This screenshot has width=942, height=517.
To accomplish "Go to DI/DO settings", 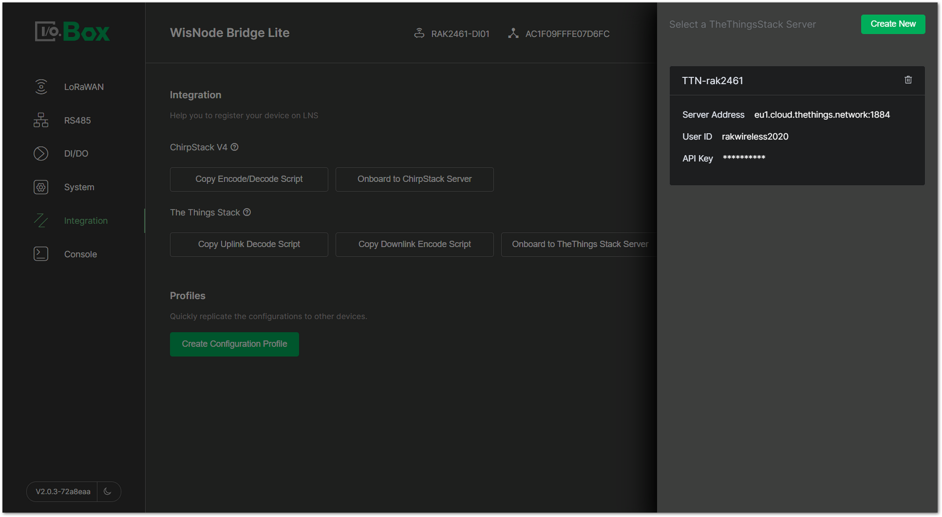I will [76, 154].
